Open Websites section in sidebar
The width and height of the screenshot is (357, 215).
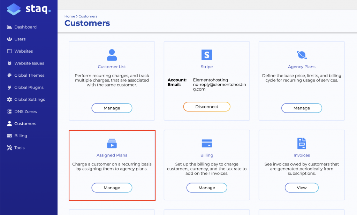coord(23,51)
